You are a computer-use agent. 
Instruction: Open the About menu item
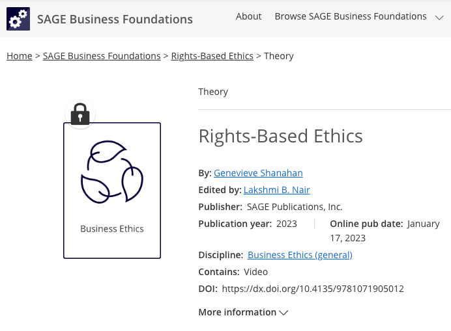click(x=248, y=16)
